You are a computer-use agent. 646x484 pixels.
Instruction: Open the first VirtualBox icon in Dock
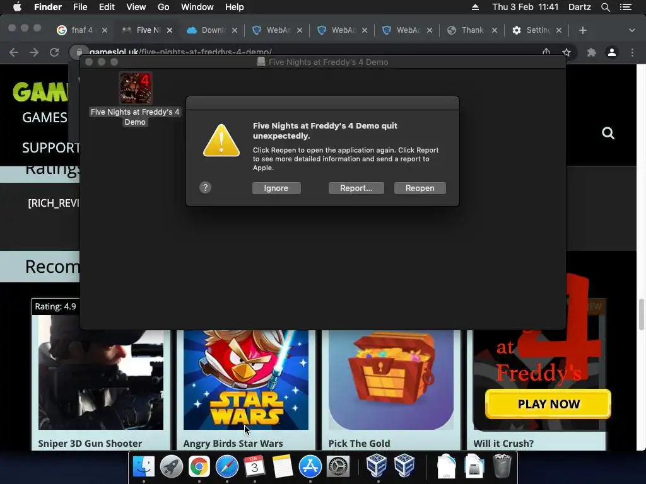[x=376, y=465]
